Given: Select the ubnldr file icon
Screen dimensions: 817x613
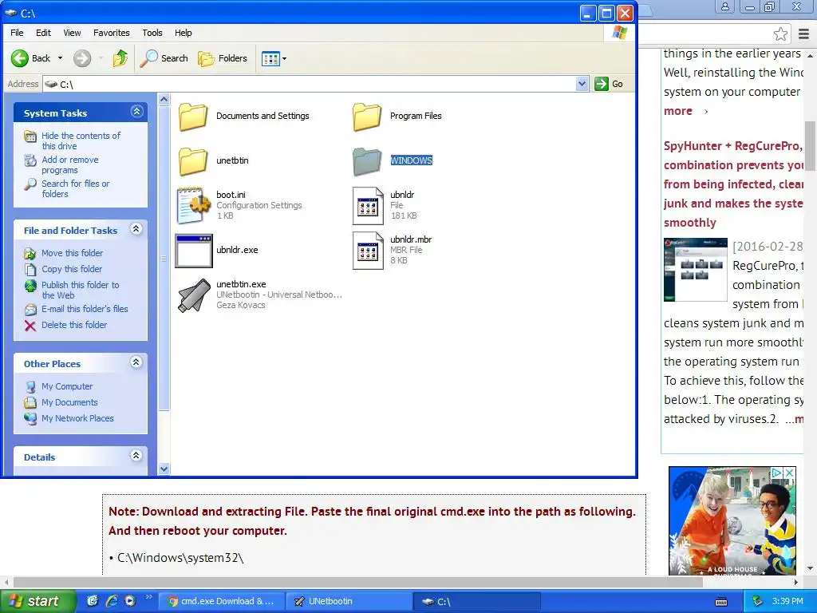Looking at the screenshot, I should [368, 206].
